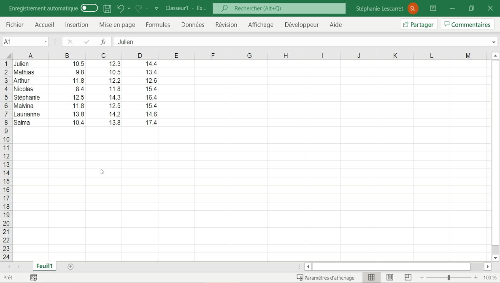Click the zoom slider handle

pos(449,278)
